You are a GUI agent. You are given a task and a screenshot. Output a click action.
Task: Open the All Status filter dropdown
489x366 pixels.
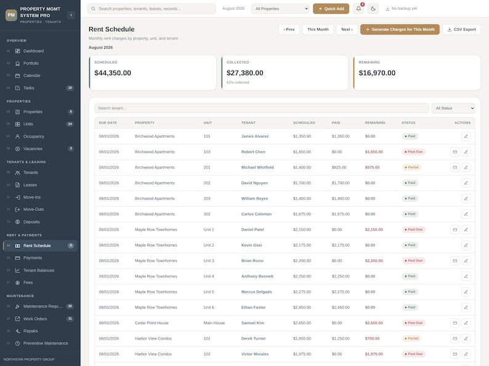point(453,108)
